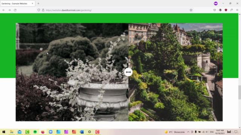Click the font finder f? extension icon
Image resolution: width=241 pixels, height=135 pixels.
(x=232, y=10)
